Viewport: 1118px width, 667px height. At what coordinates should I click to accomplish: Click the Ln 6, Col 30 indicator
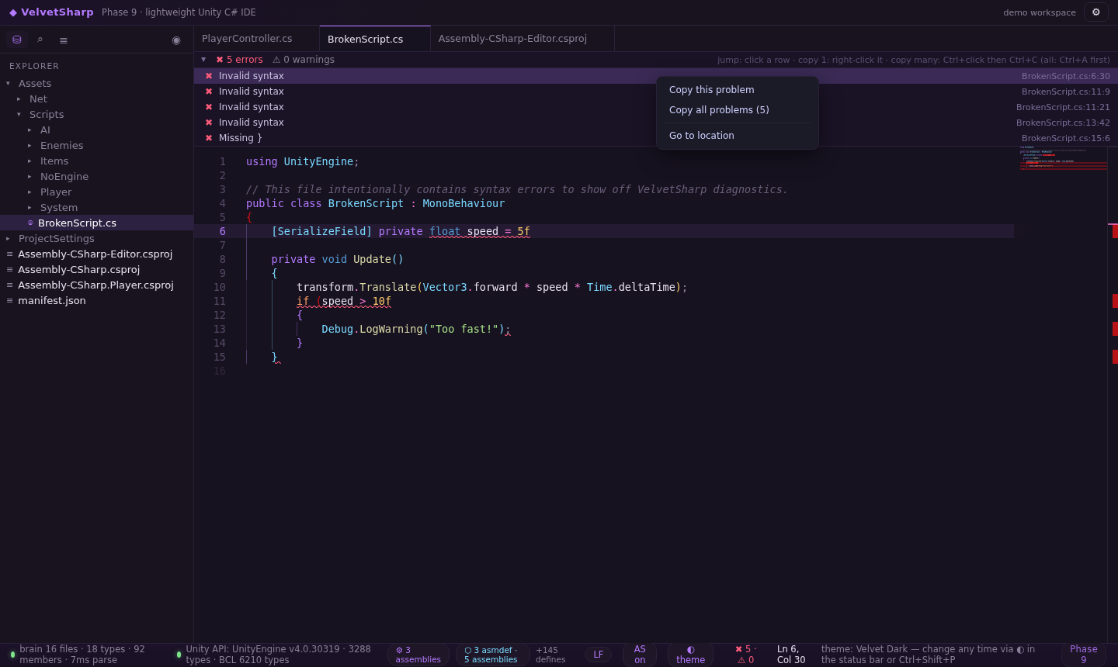coord(791,655)
